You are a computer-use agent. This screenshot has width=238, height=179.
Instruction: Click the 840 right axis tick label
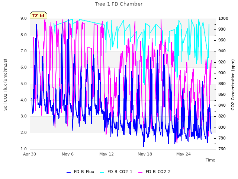pyautogui.click(x=222, y=105)
